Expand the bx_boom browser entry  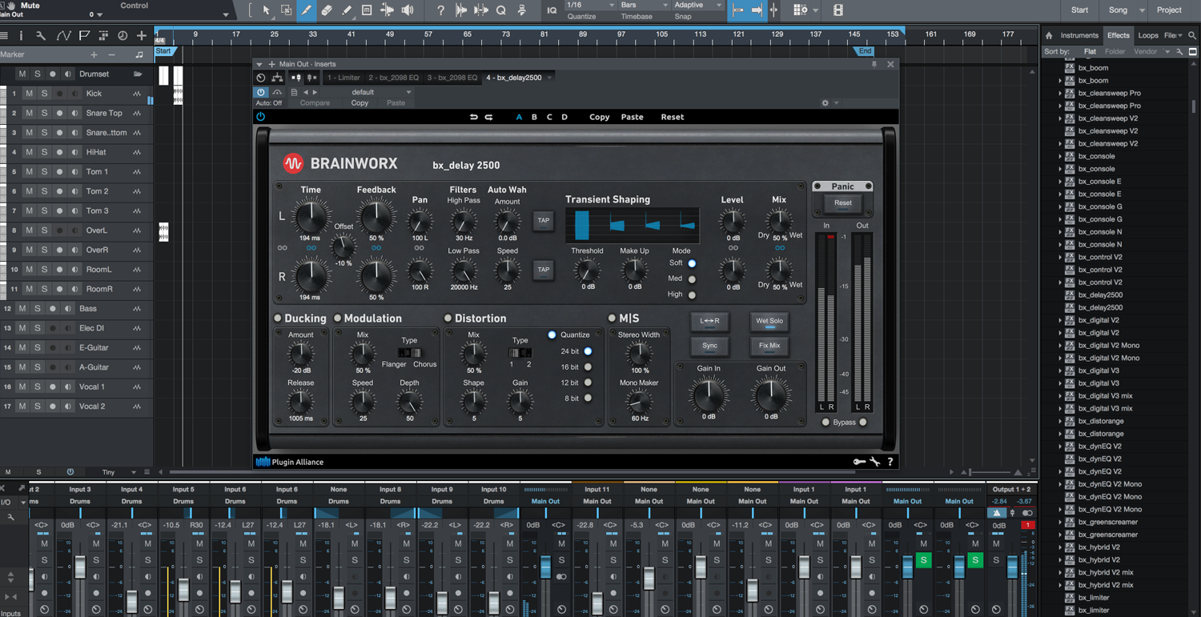click(1060, 81)
